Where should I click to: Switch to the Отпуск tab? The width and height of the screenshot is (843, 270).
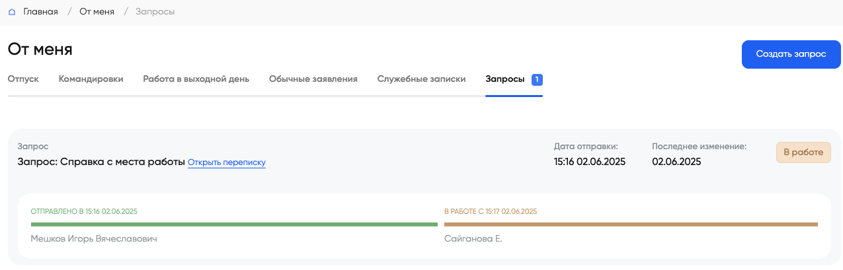coord(23,79)
